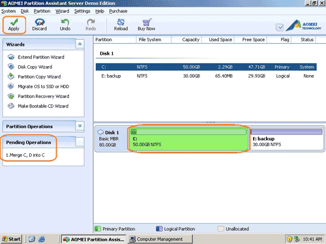Launch the Extend Partition Wizard
The image size is (326, 244).
(x=41, y=57)
